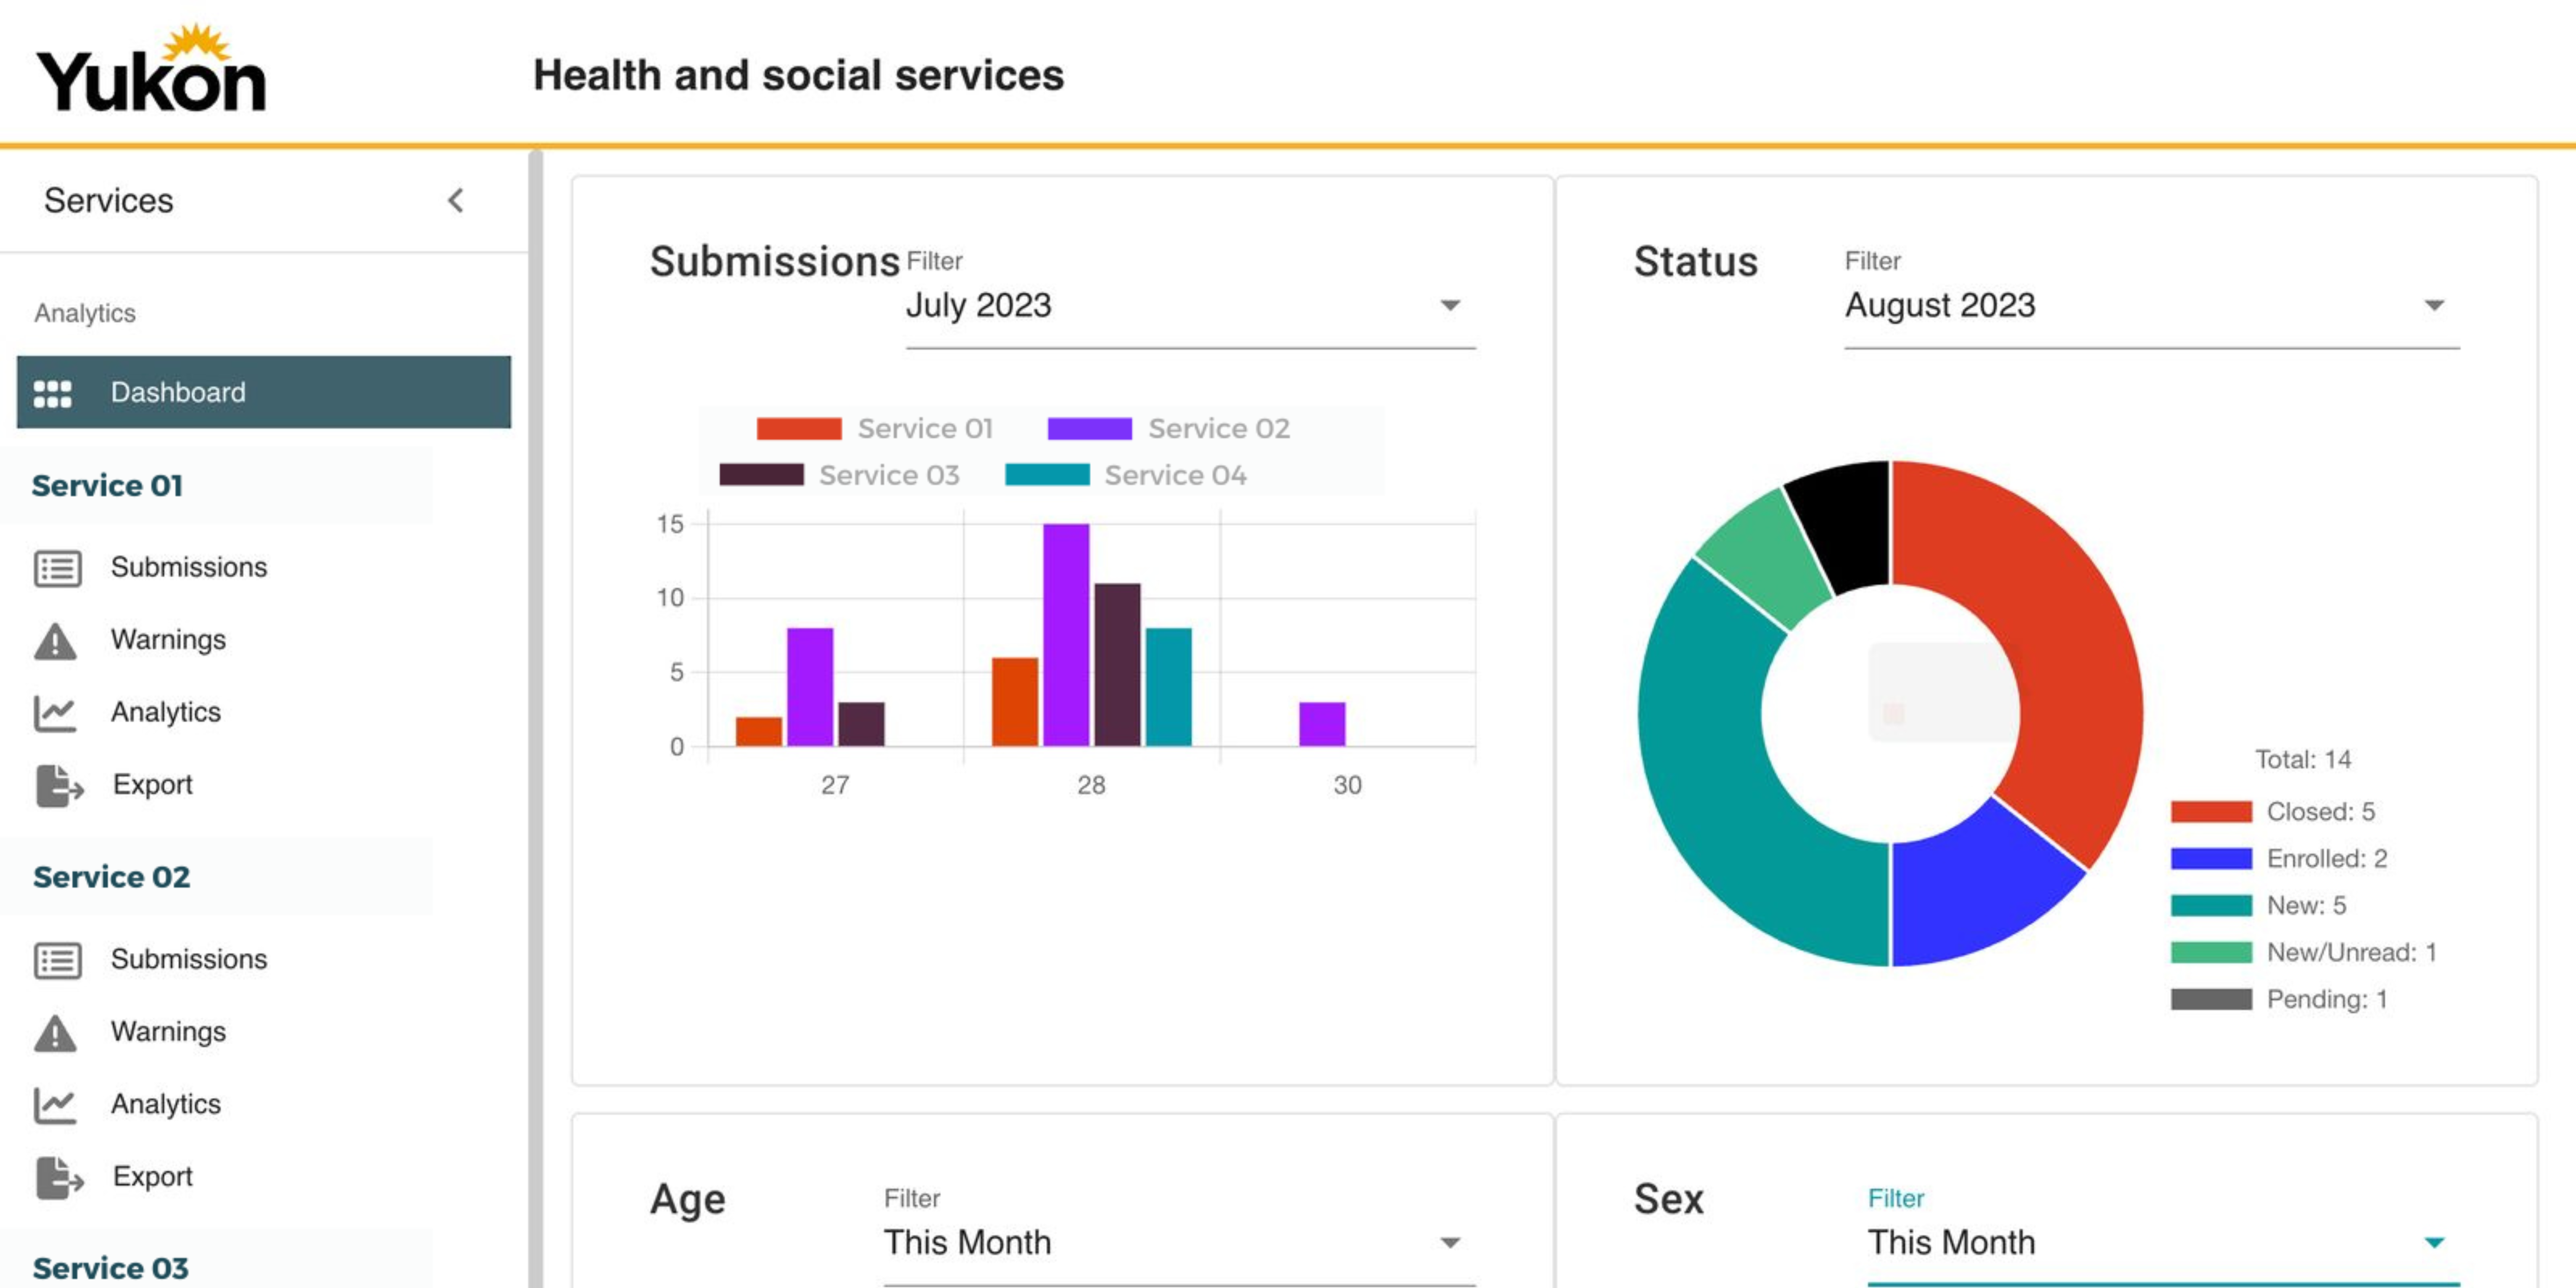Open the Age filter This Month dropdown

coord(1179,1243)
